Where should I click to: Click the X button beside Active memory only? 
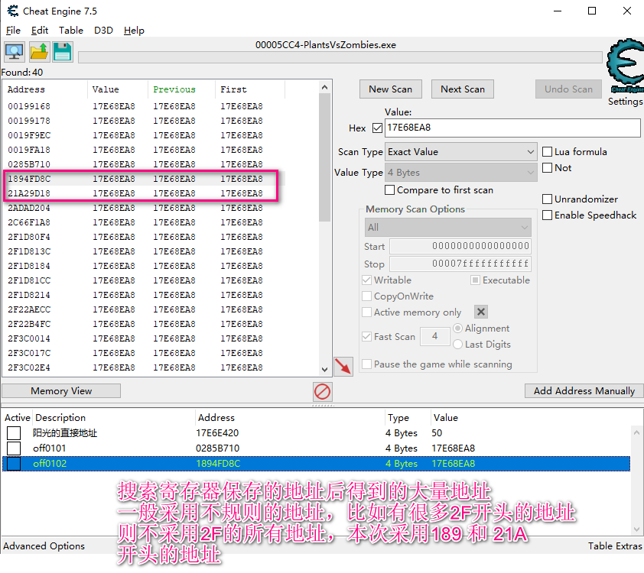tap(481, 312)
